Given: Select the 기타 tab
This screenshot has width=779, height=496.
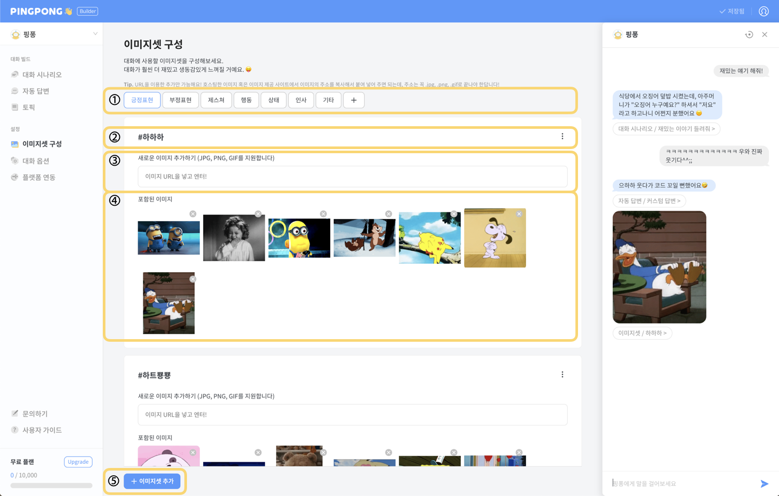Looking at the screenshot, I should 328,100.
